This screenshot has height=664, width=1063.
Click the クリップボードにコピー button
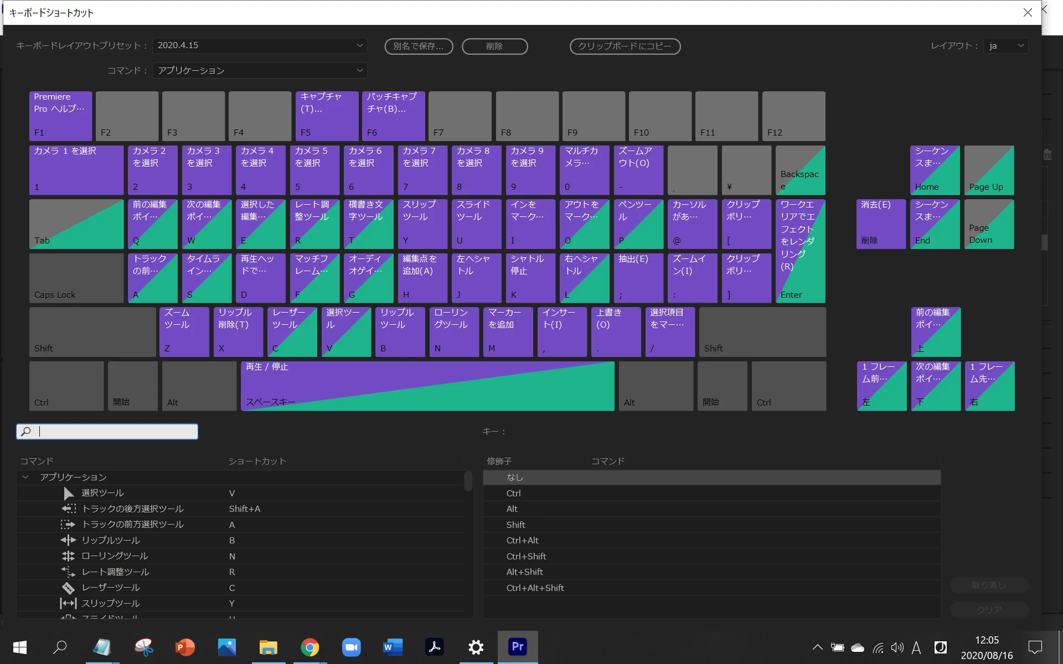(x=625, y=46)
